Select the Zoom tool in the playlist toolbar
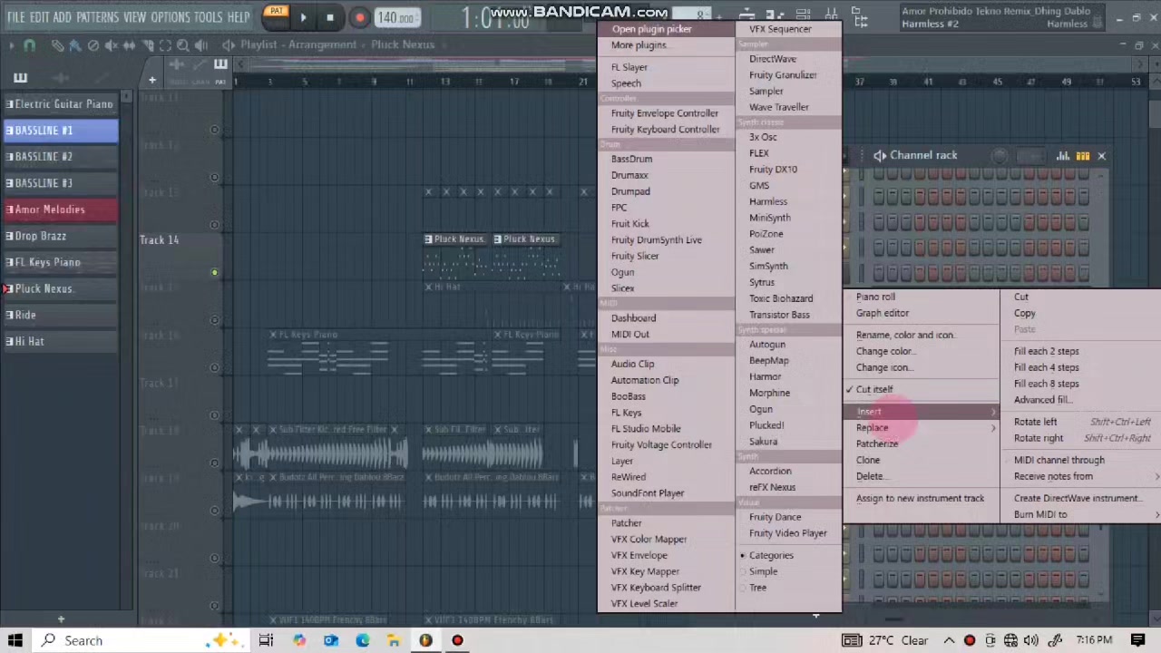Screen dimensions: 1161x653 coord(183,45)
